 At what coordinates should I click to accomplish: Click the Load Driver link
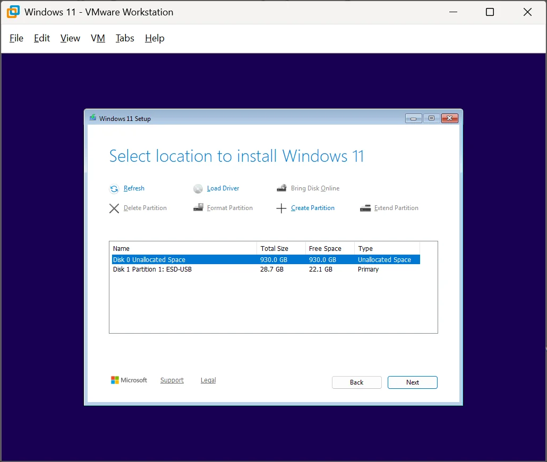tap(223, 188)
